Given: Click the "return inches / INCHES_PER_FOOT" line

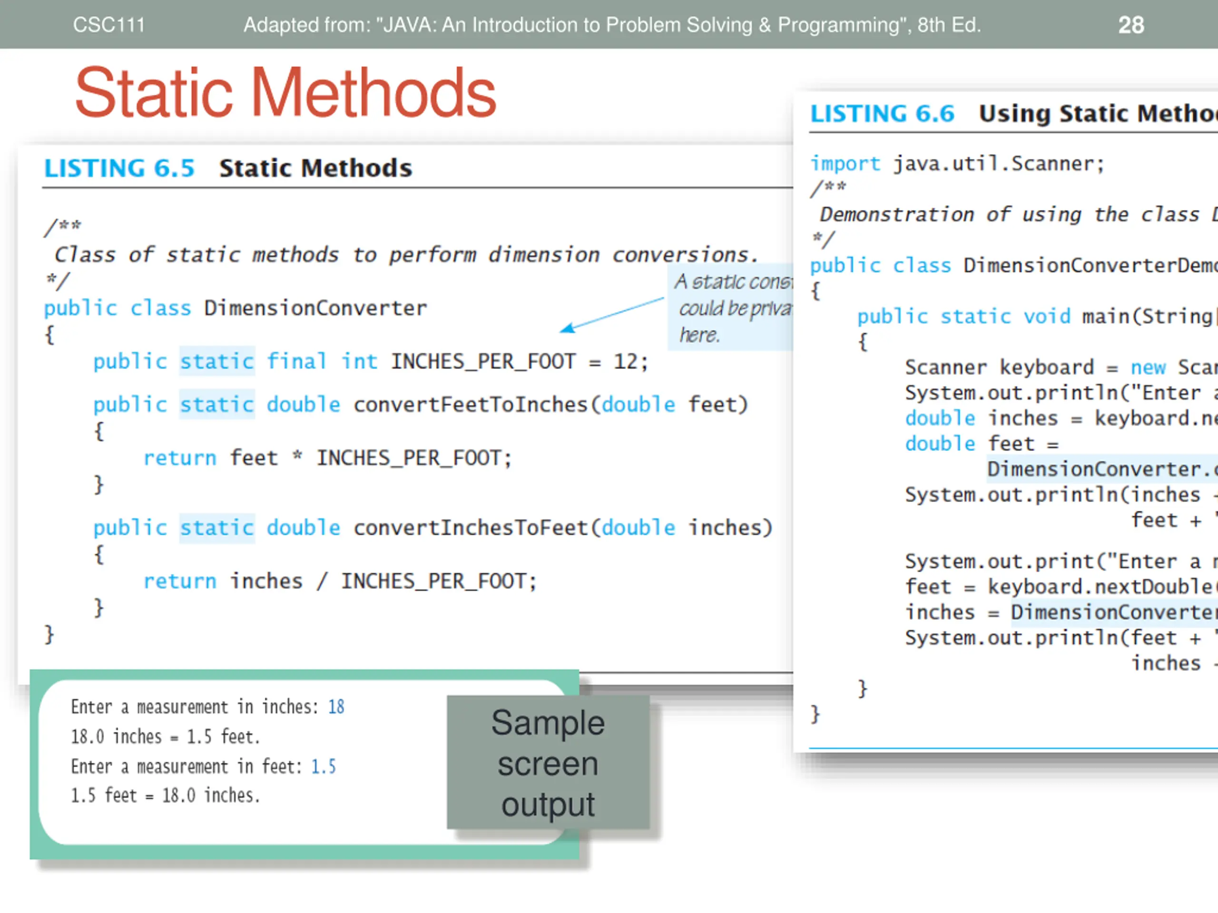Looking at the screenshot, I should 340,581.
